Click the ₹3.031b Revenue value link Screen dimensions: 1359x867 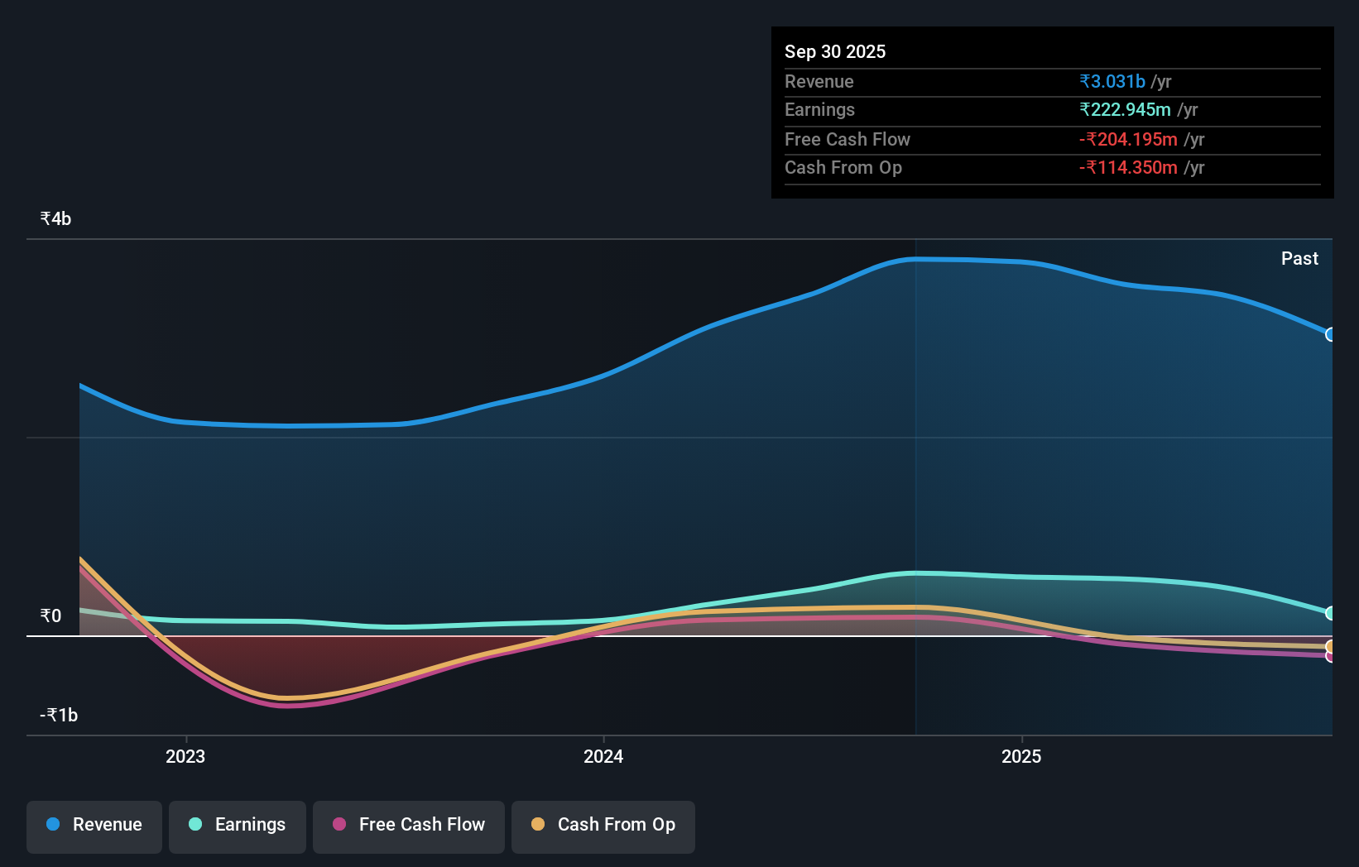[x=1112, y=81]
